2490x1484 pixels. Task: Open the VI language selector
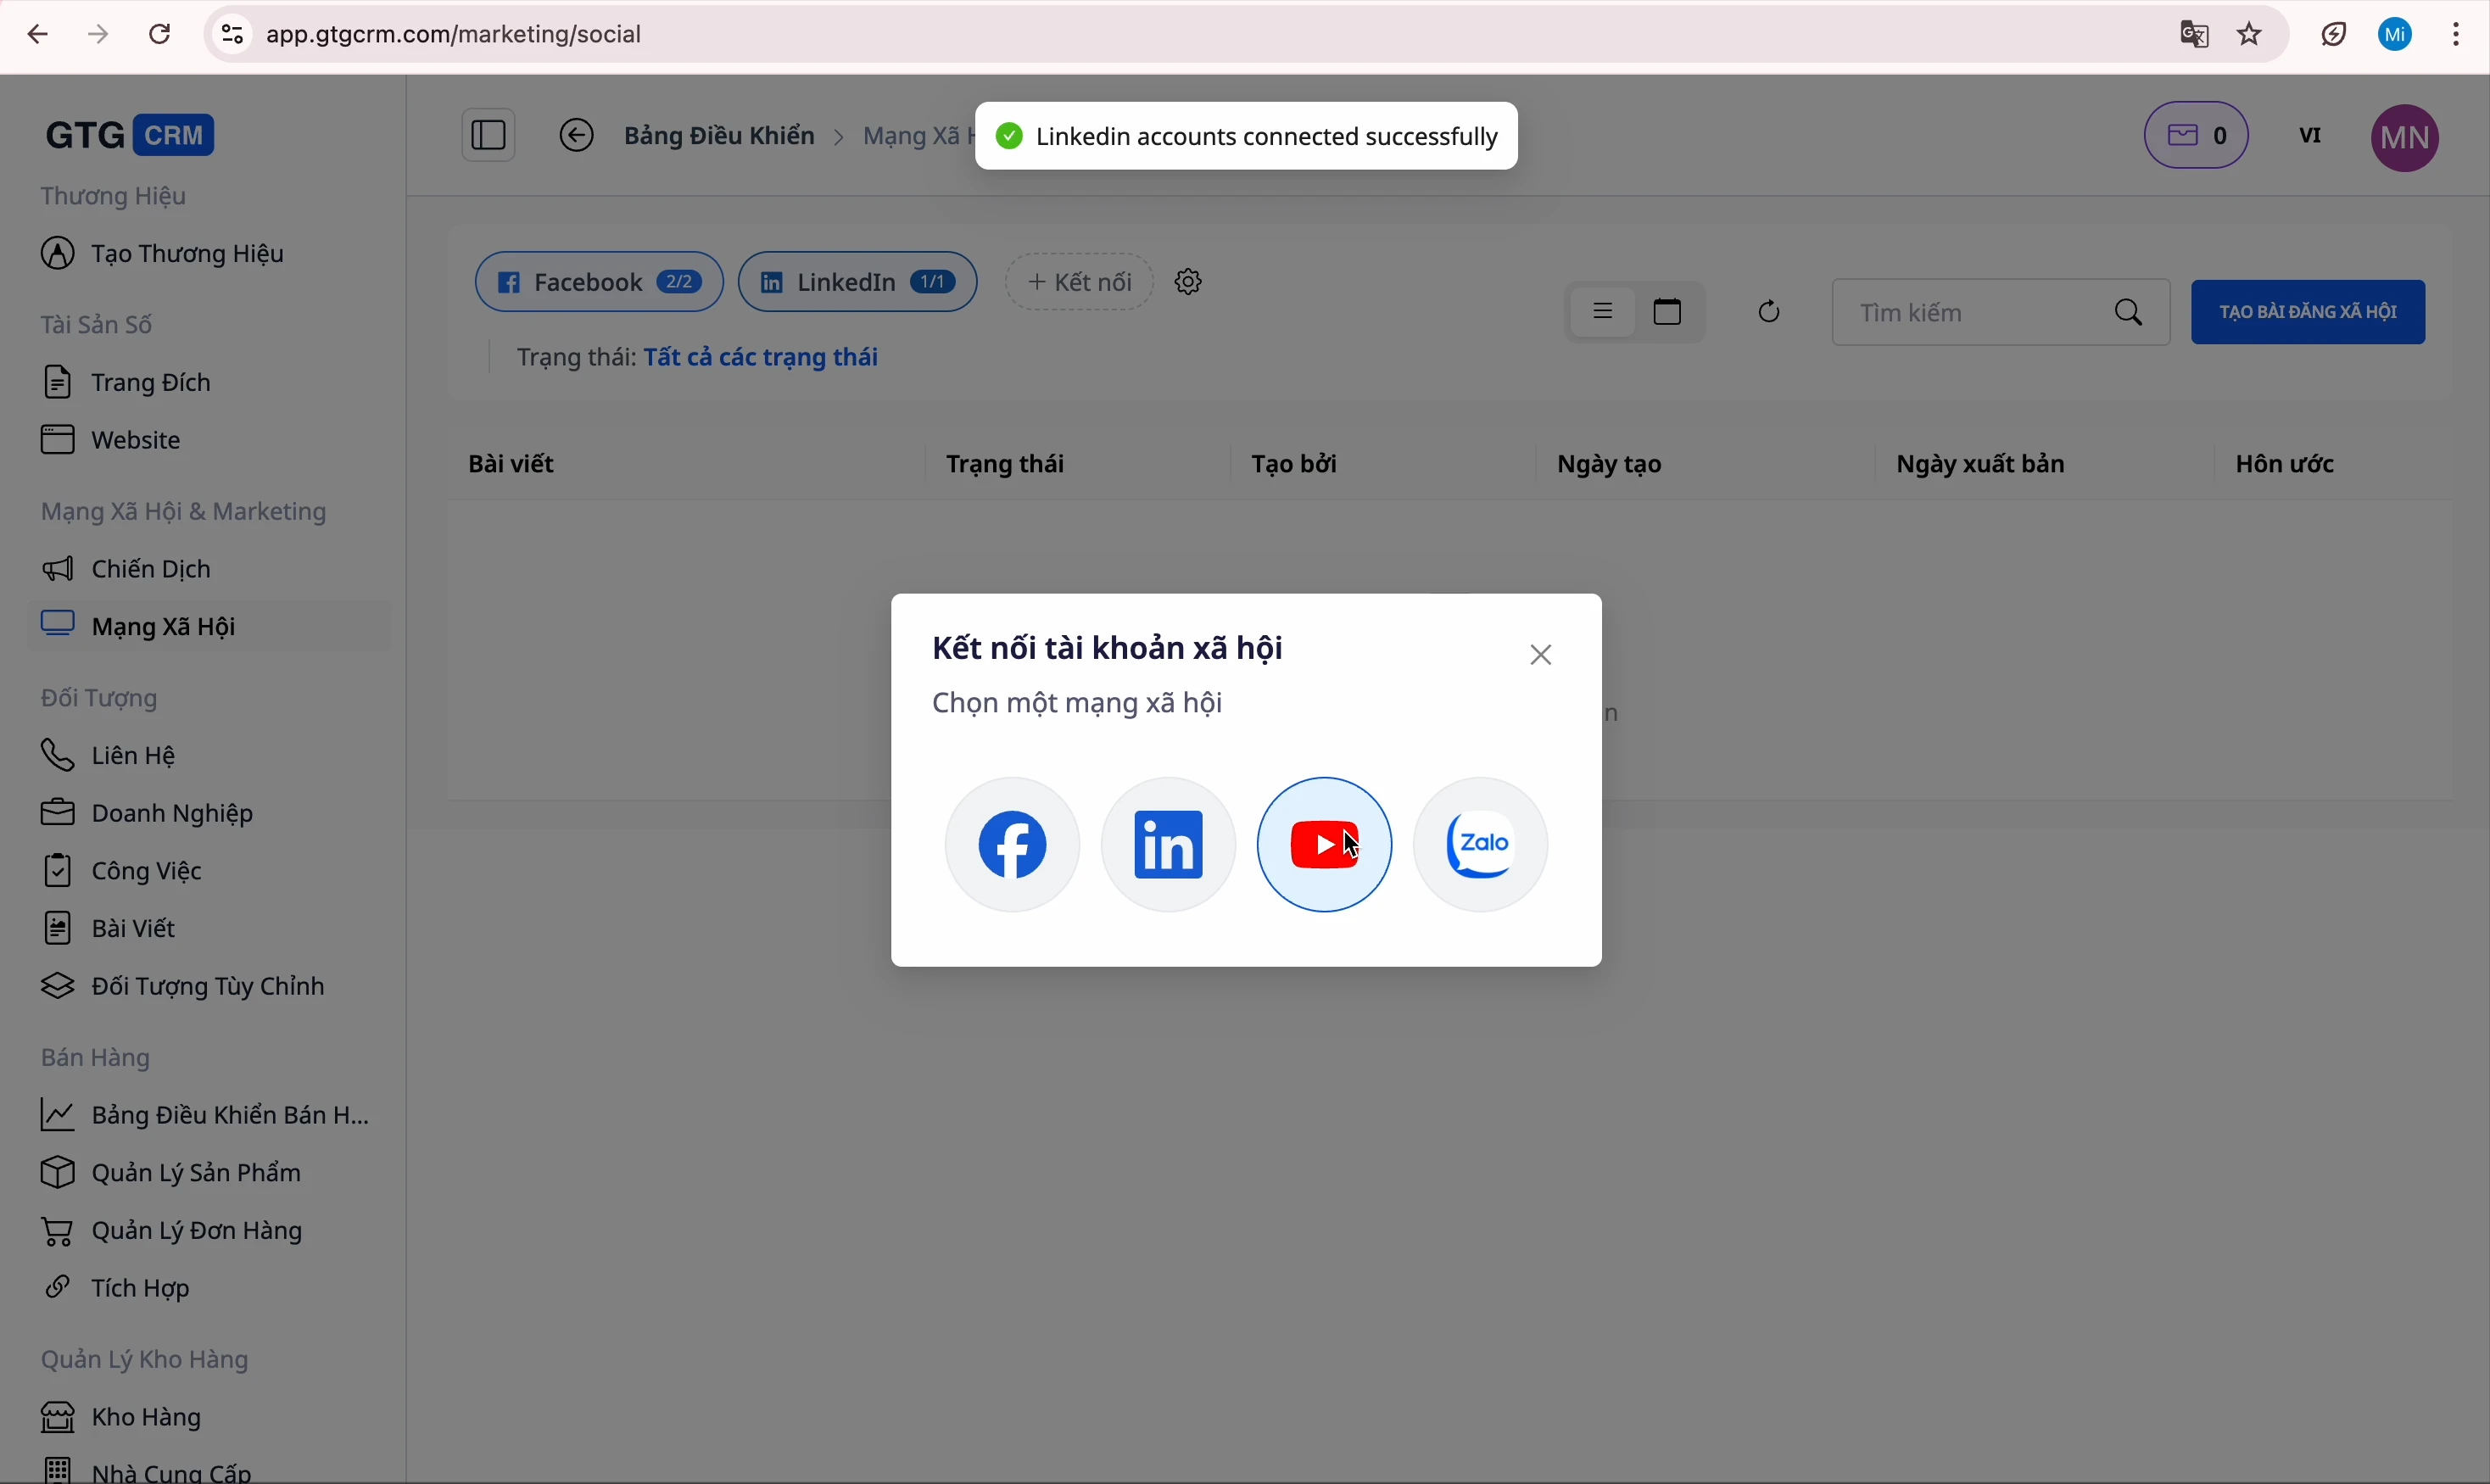point(2310,135)
